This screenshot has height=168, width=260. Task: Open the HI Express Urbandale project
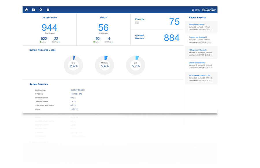tap(198, 50)
